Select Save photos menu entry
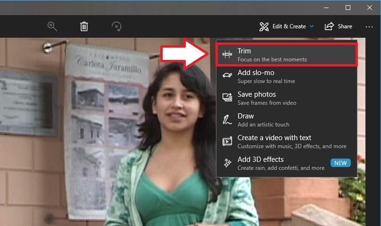The image size is (381, 226). click(287, 98)
